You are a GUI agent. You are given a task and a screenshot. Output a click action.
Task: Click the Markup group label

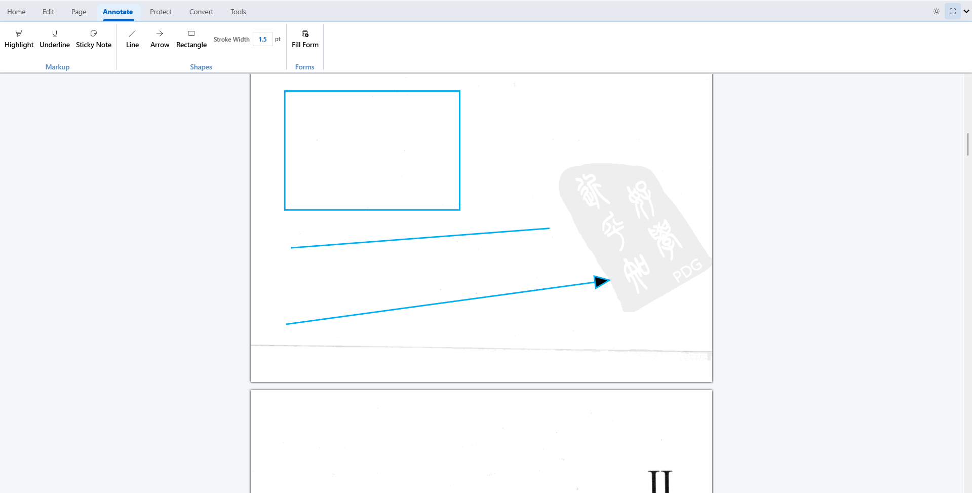tap(57, 67)
